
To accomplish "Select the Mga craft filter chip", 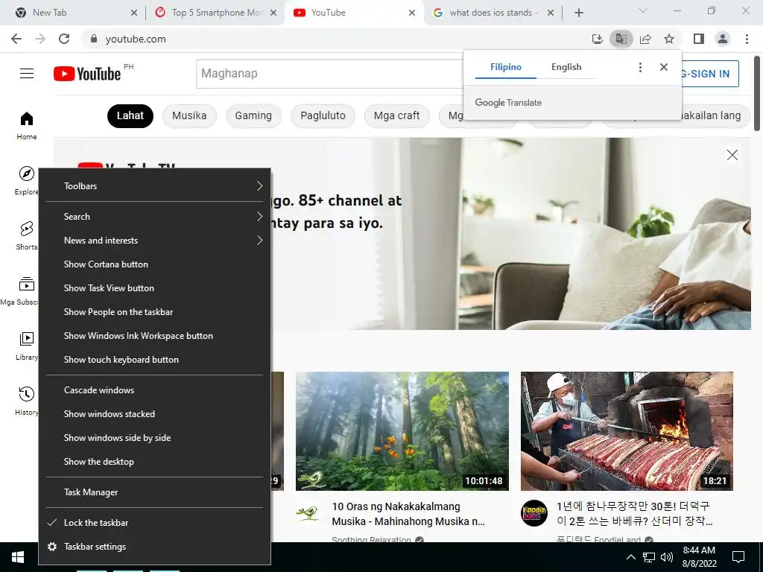I will pos(396,115).
